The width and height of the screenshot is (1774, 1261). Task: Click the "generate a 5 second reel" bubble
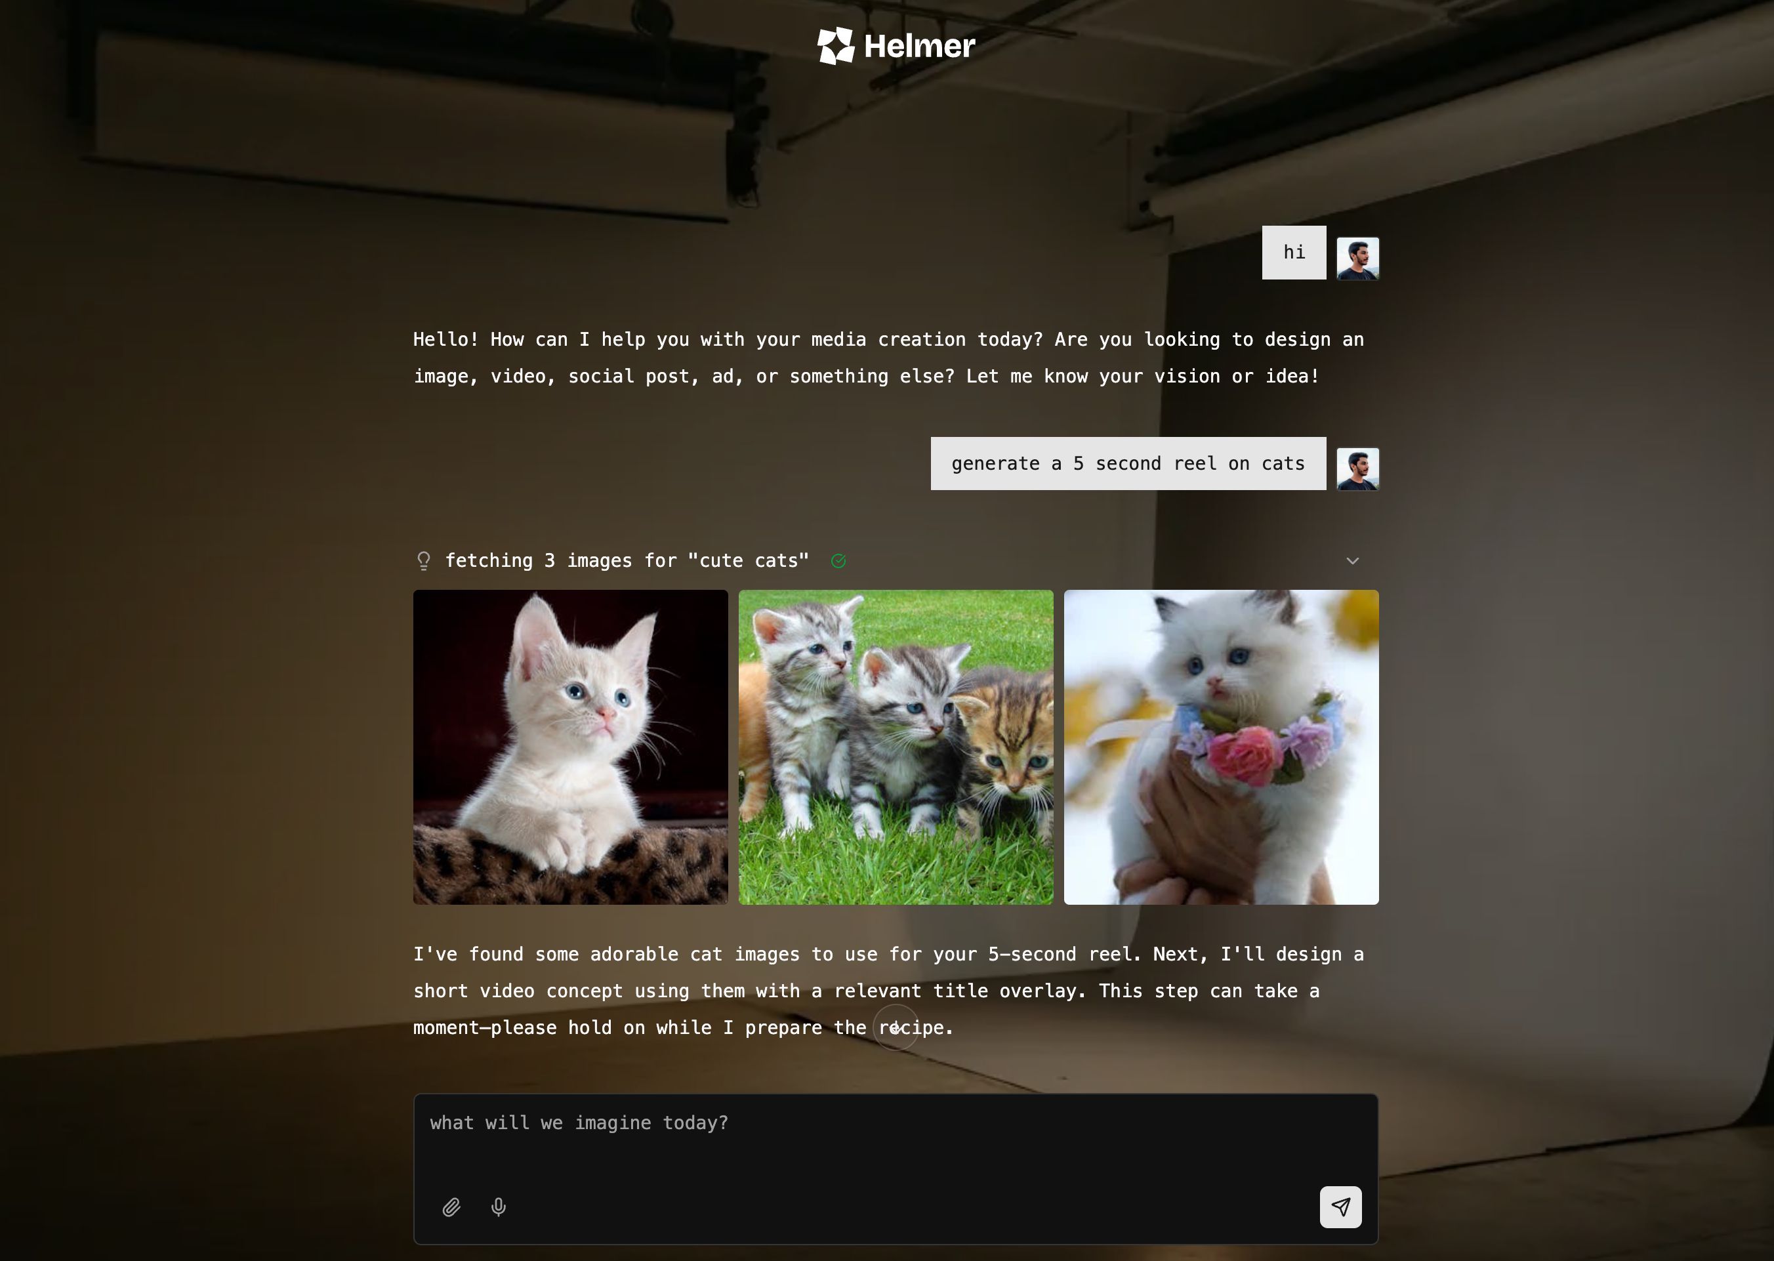click(x=1128, y=464)
